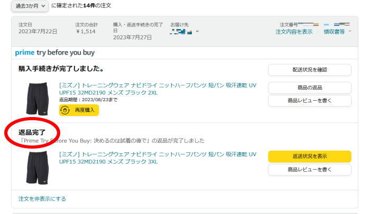Expand the お届け先 recipient name chevron
Viewport: 370px width, 214px height.
point(197,31)
